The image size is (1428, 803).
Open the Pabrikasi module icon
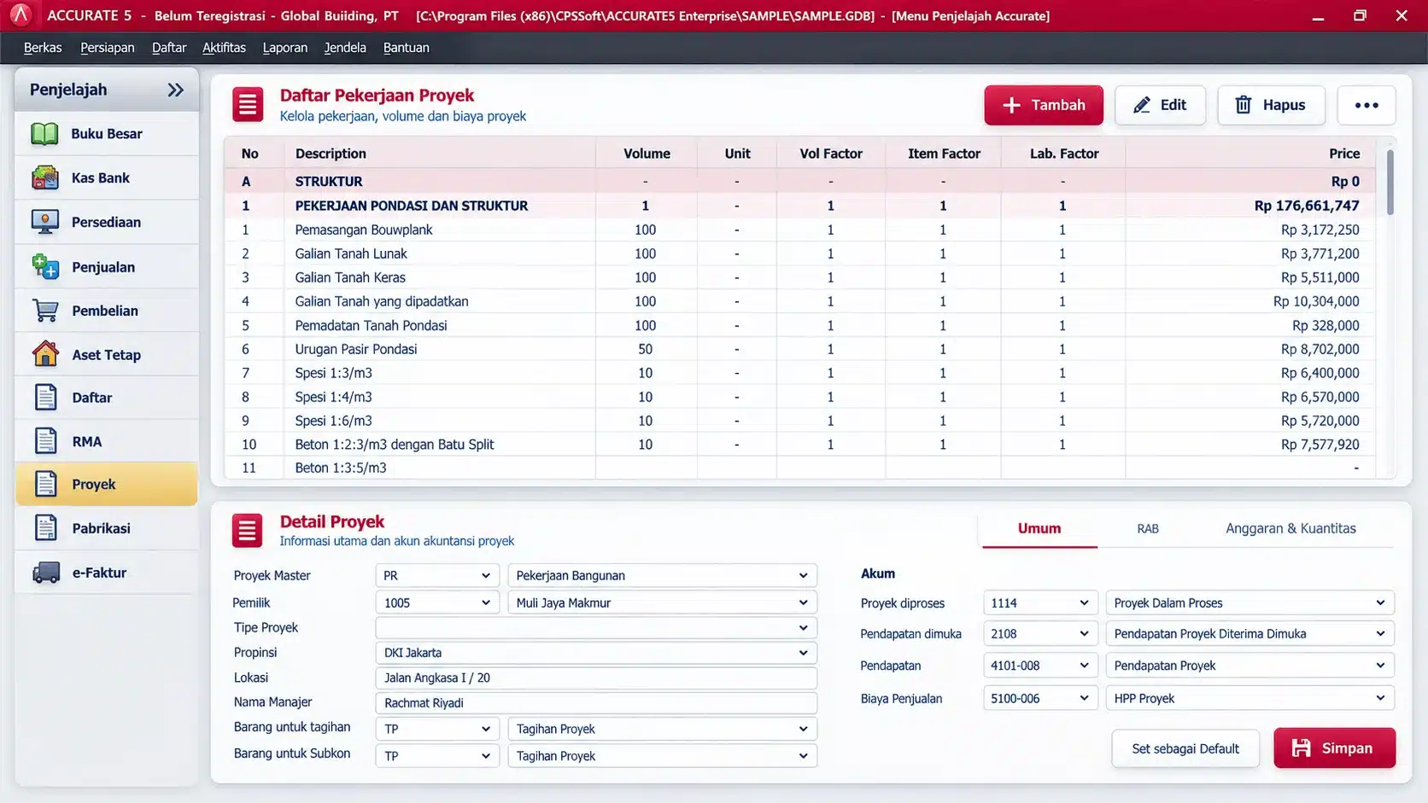[44, 528]
